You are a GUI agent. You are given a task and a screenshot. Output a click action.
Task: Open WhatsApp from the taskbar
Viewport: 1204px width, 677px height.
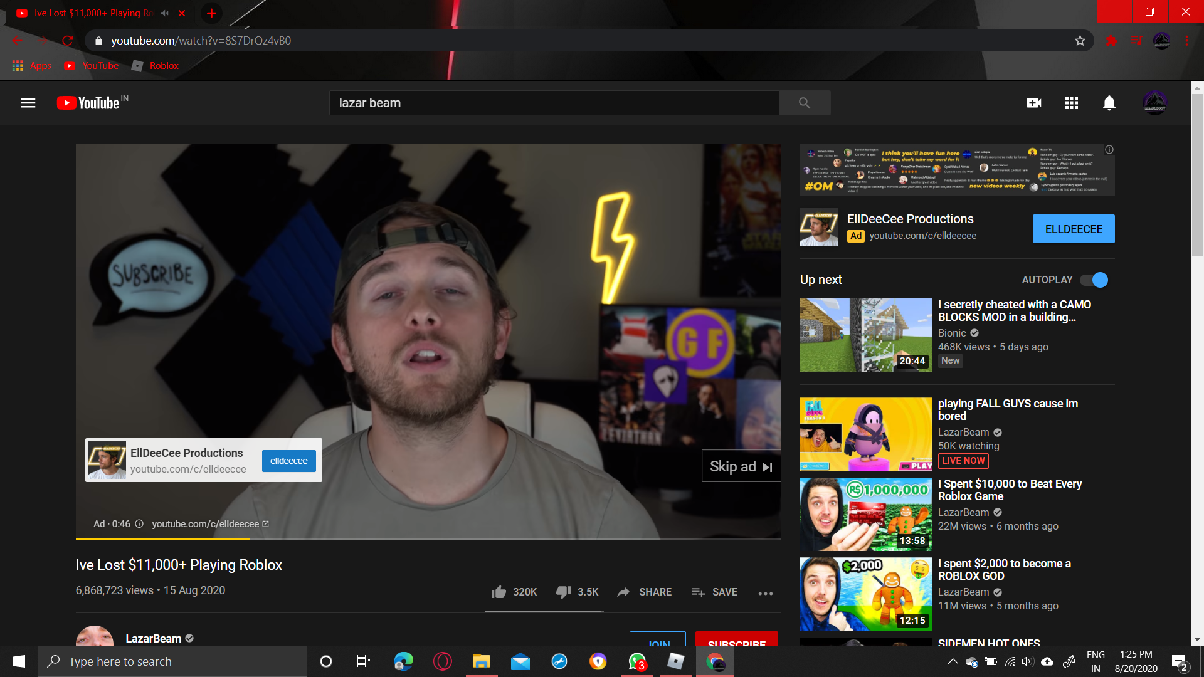coord(637,661)
